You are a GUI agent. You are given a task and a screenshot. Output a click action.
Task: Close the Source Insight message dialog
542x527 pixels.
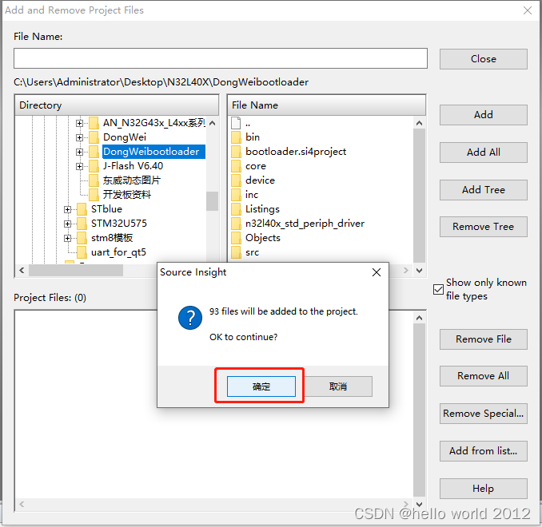pyautogui.click(x=377, y=272)
